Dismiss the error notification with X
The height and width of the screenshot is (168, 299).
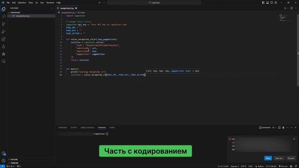click(x=294, y=139)
